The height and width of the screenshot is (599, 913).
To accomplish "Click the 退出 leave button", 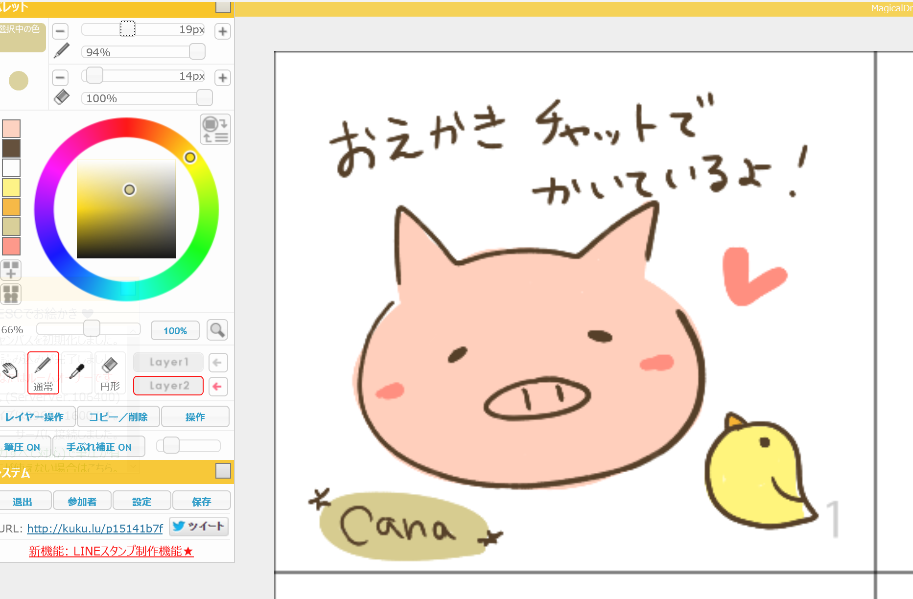I will [24, 502].
